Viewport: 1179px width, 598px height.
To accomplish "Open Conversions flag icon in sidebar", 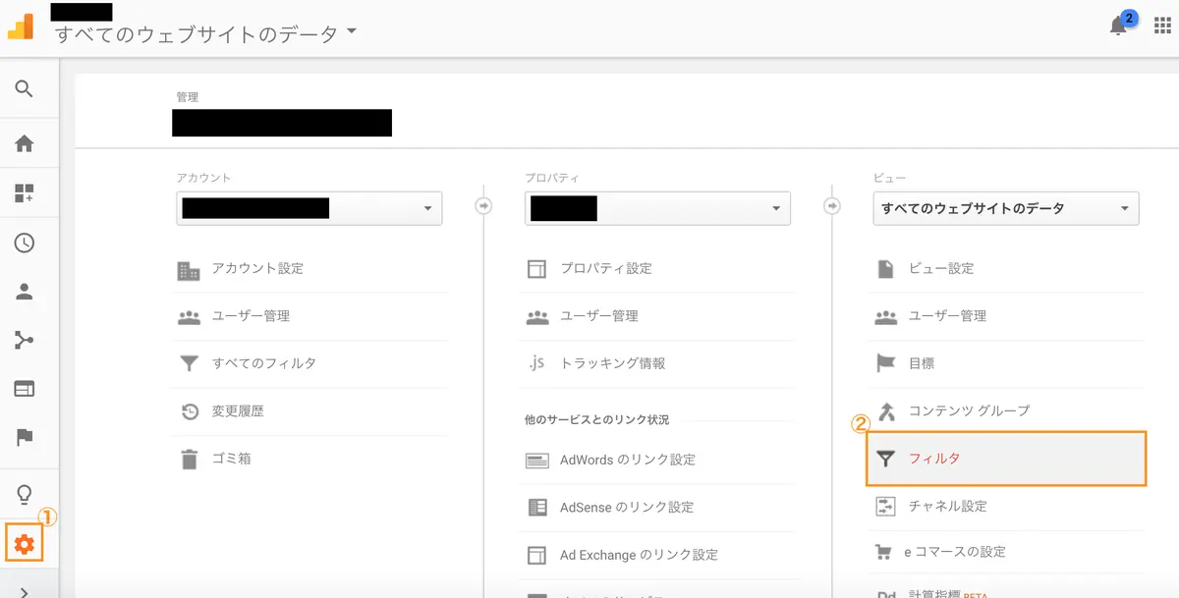I will pos(25,437).
